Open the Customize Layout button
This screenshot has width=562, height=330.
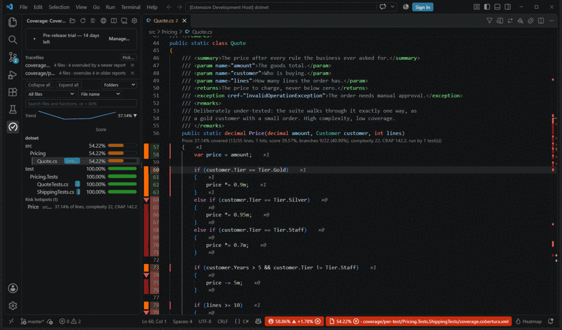pyautogui.click(x=477, y=7)
